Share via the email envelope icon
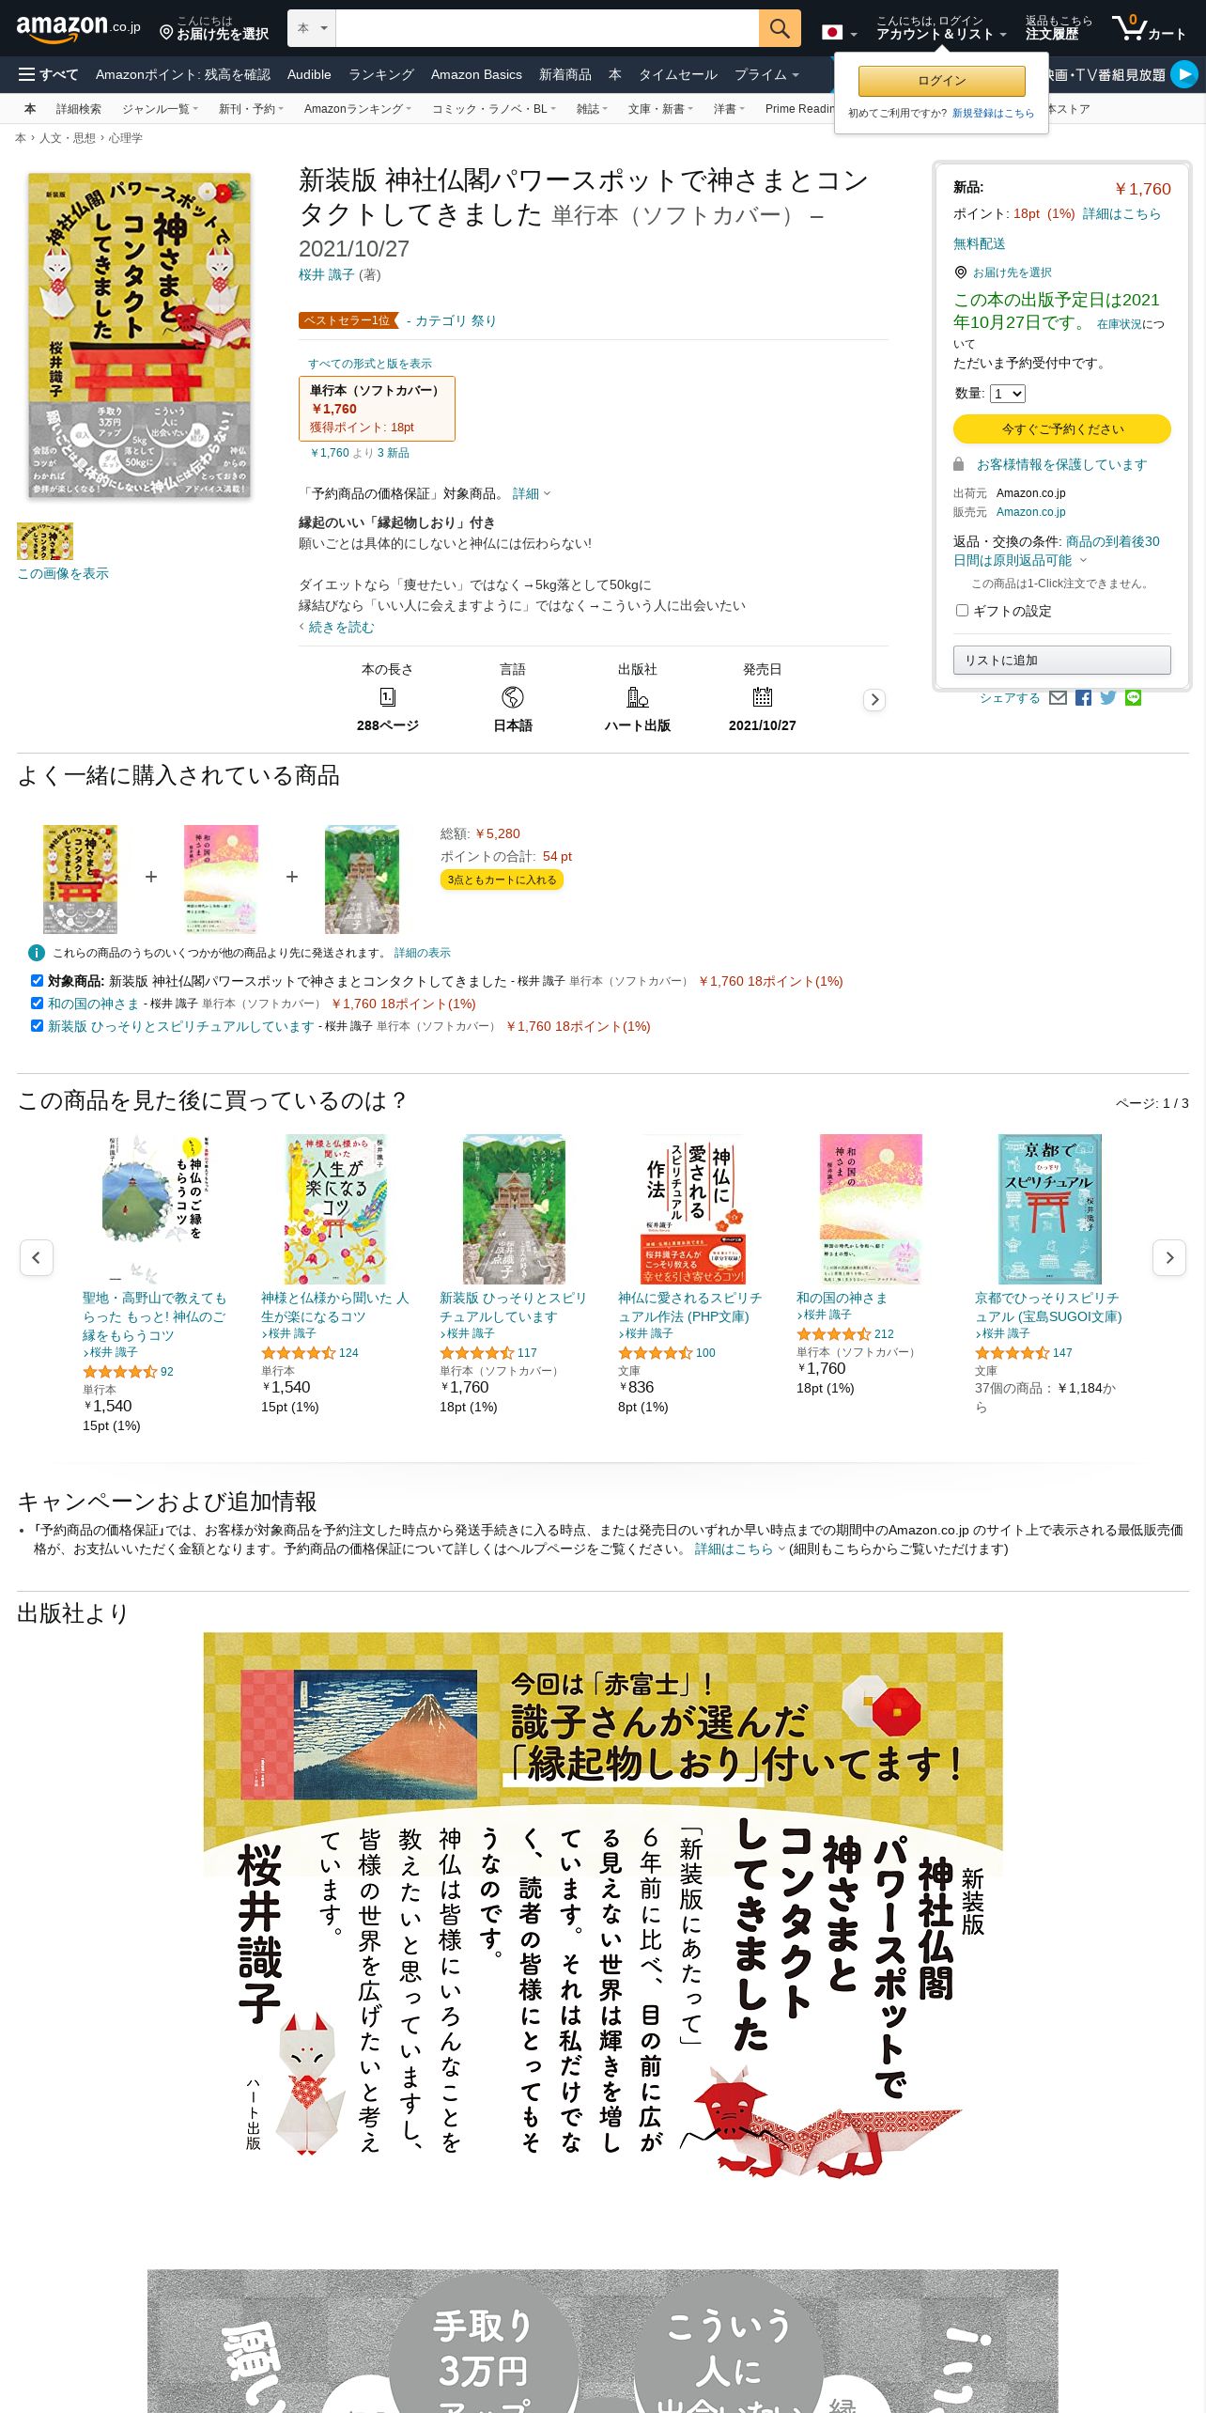 coord(1058,697)
